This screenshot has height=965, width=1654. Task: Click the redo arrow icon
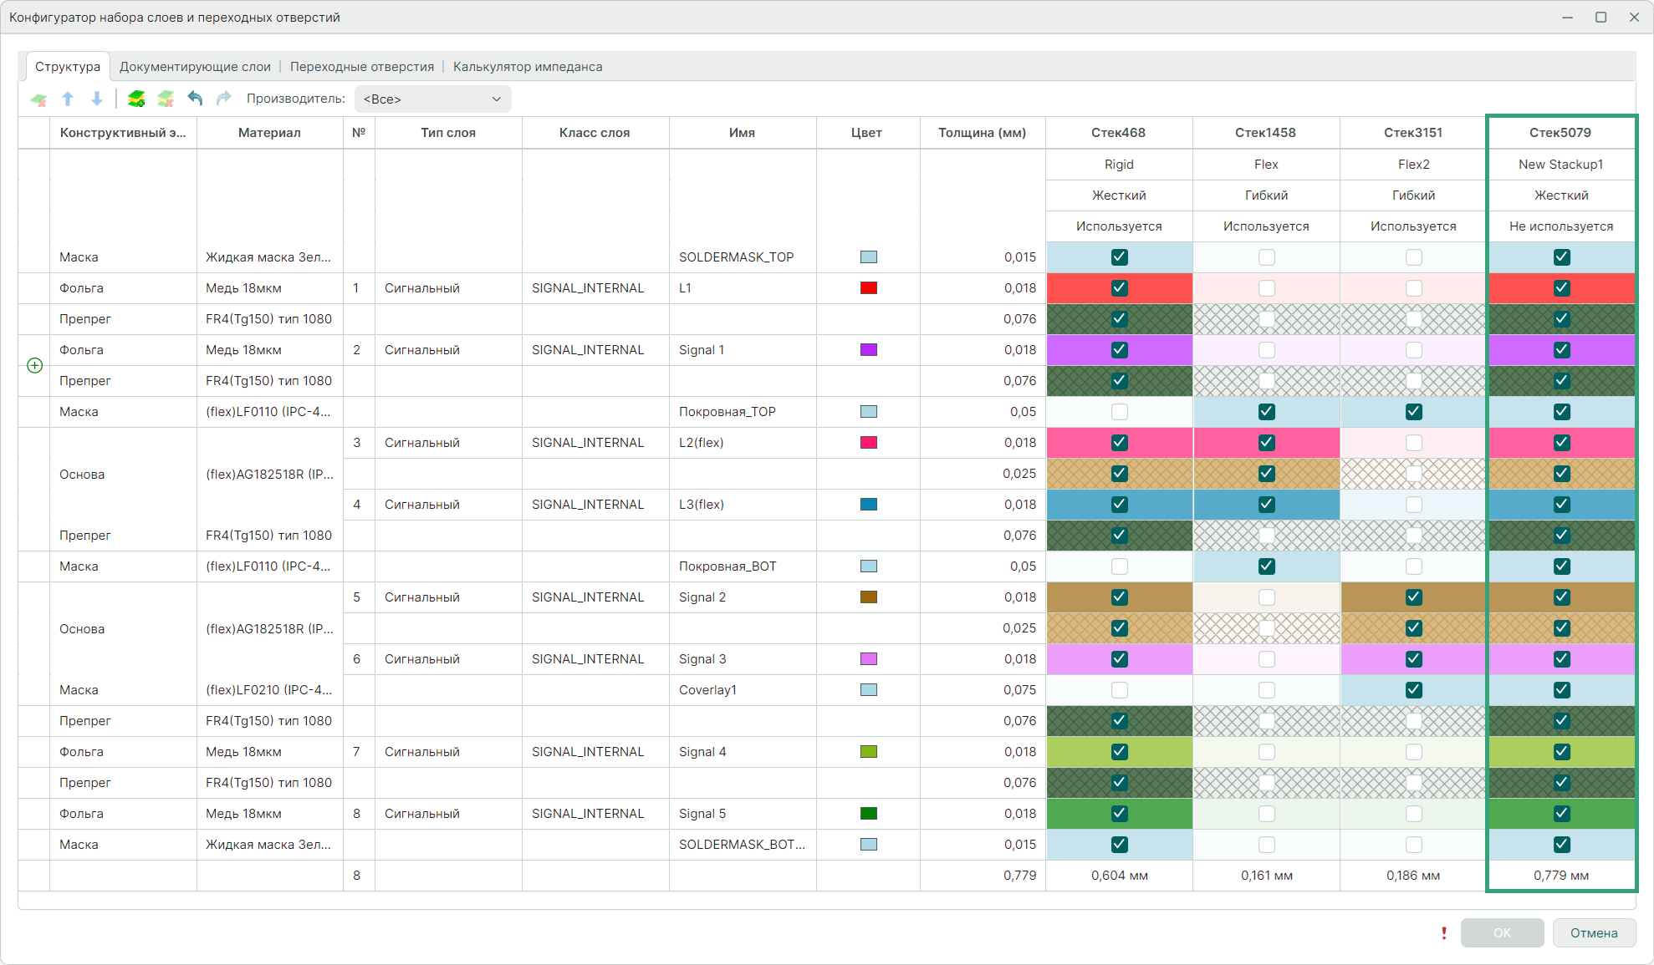click(x=223, y=99)
